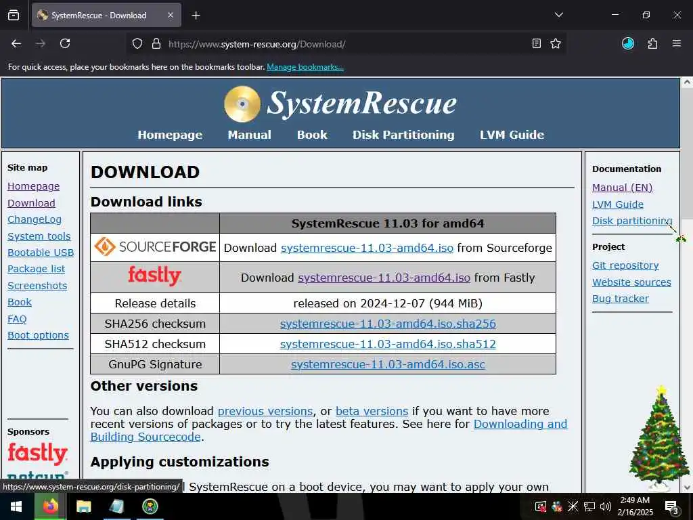The image size is (693, 520).
Task: Click the asterisk-shaped tray icon
Action: (573, 506)
